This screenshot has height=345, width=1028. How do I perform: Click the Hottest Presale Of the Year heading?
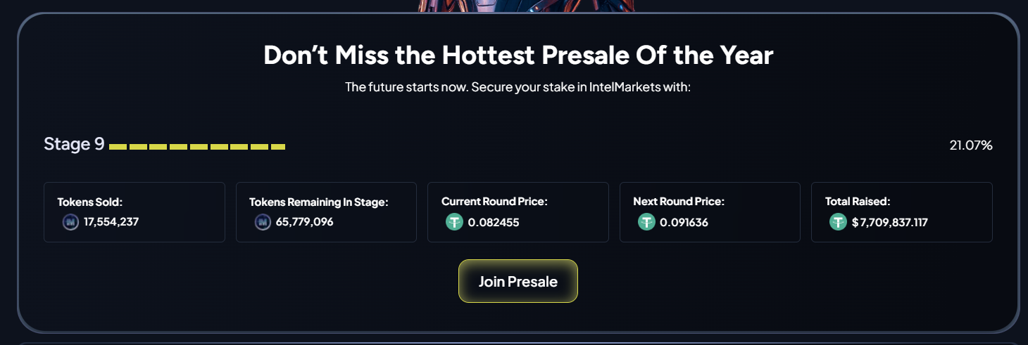[x=518, y=55]
